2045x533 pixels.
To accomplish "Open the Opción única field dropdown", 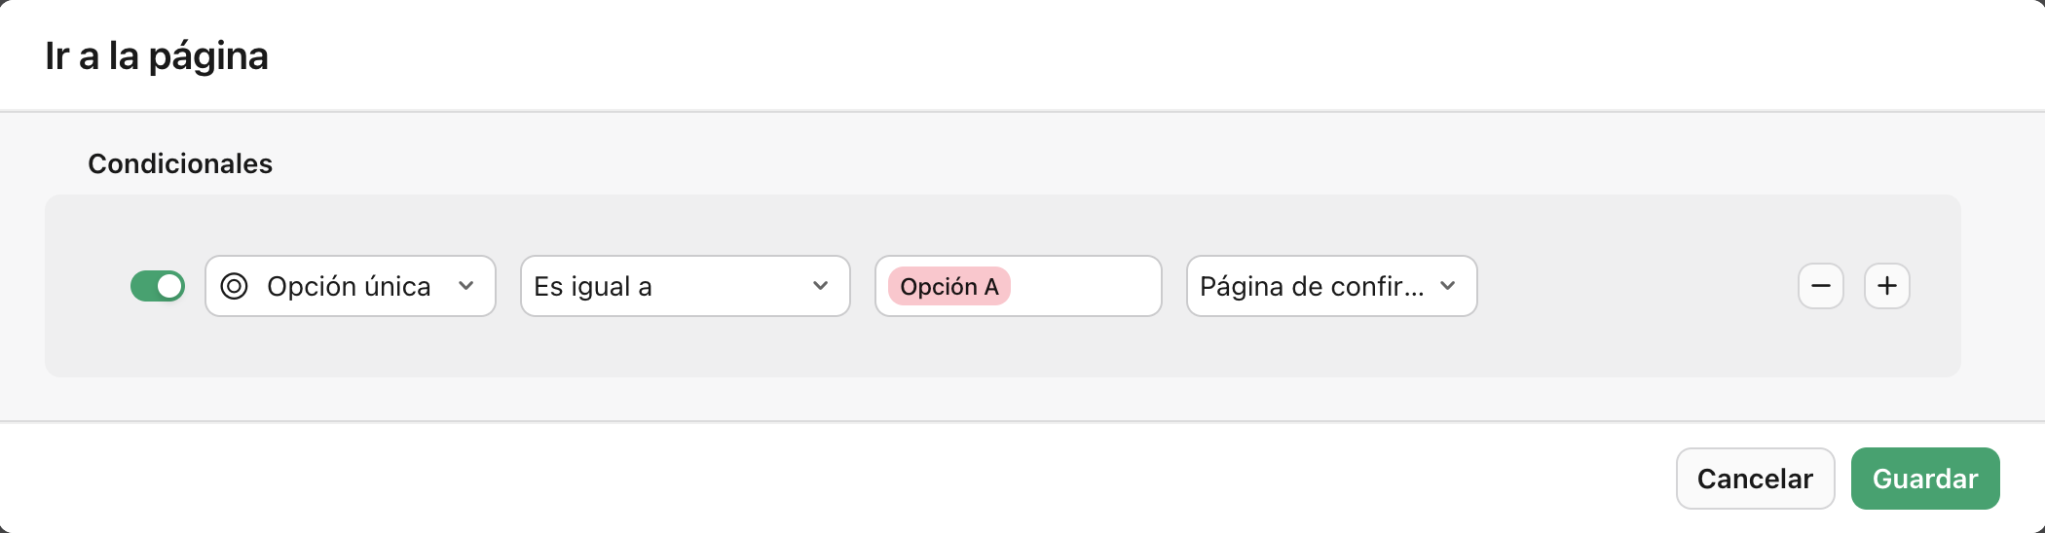I will coord(351,286).
